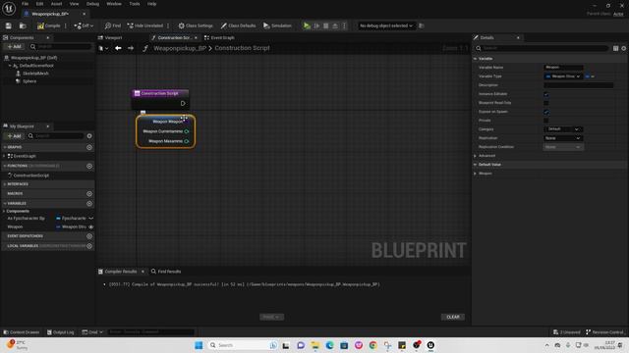Collapse the DefaultSceneRoot tree item
This screenshot has height=353, width=629.
pos(10,66)
